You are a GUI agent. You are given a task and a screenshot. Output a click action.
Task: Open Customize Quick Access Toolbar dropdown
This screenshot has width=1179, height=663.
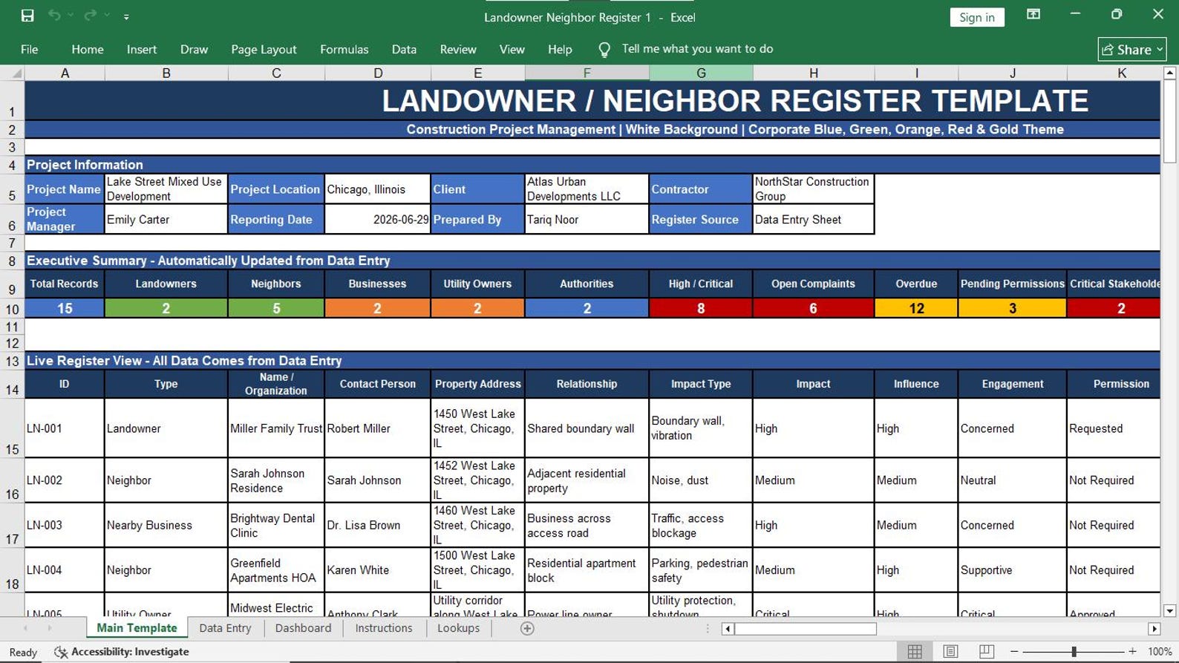pyautogui.click(x=126, y=16)
